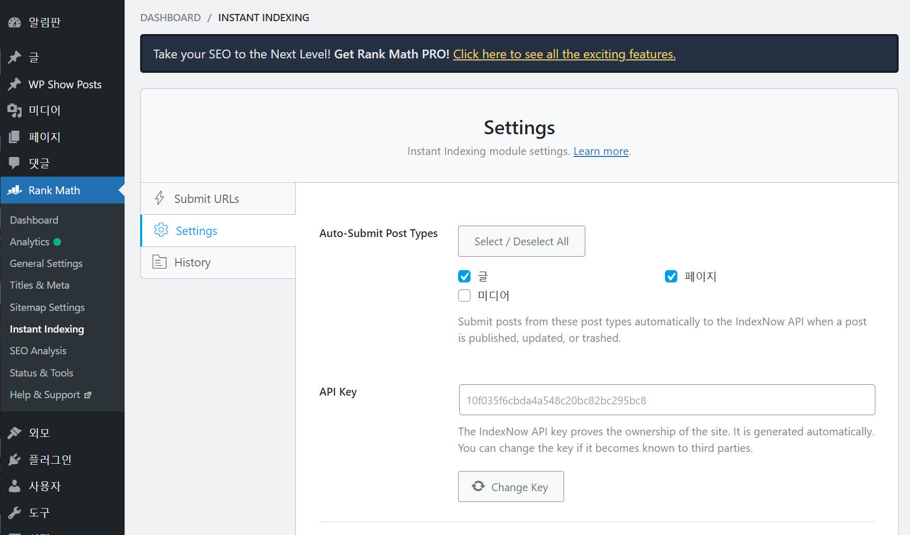910x535 pixels.
Task: Open the 플러그인 menu label
Action: coord(50,460)
